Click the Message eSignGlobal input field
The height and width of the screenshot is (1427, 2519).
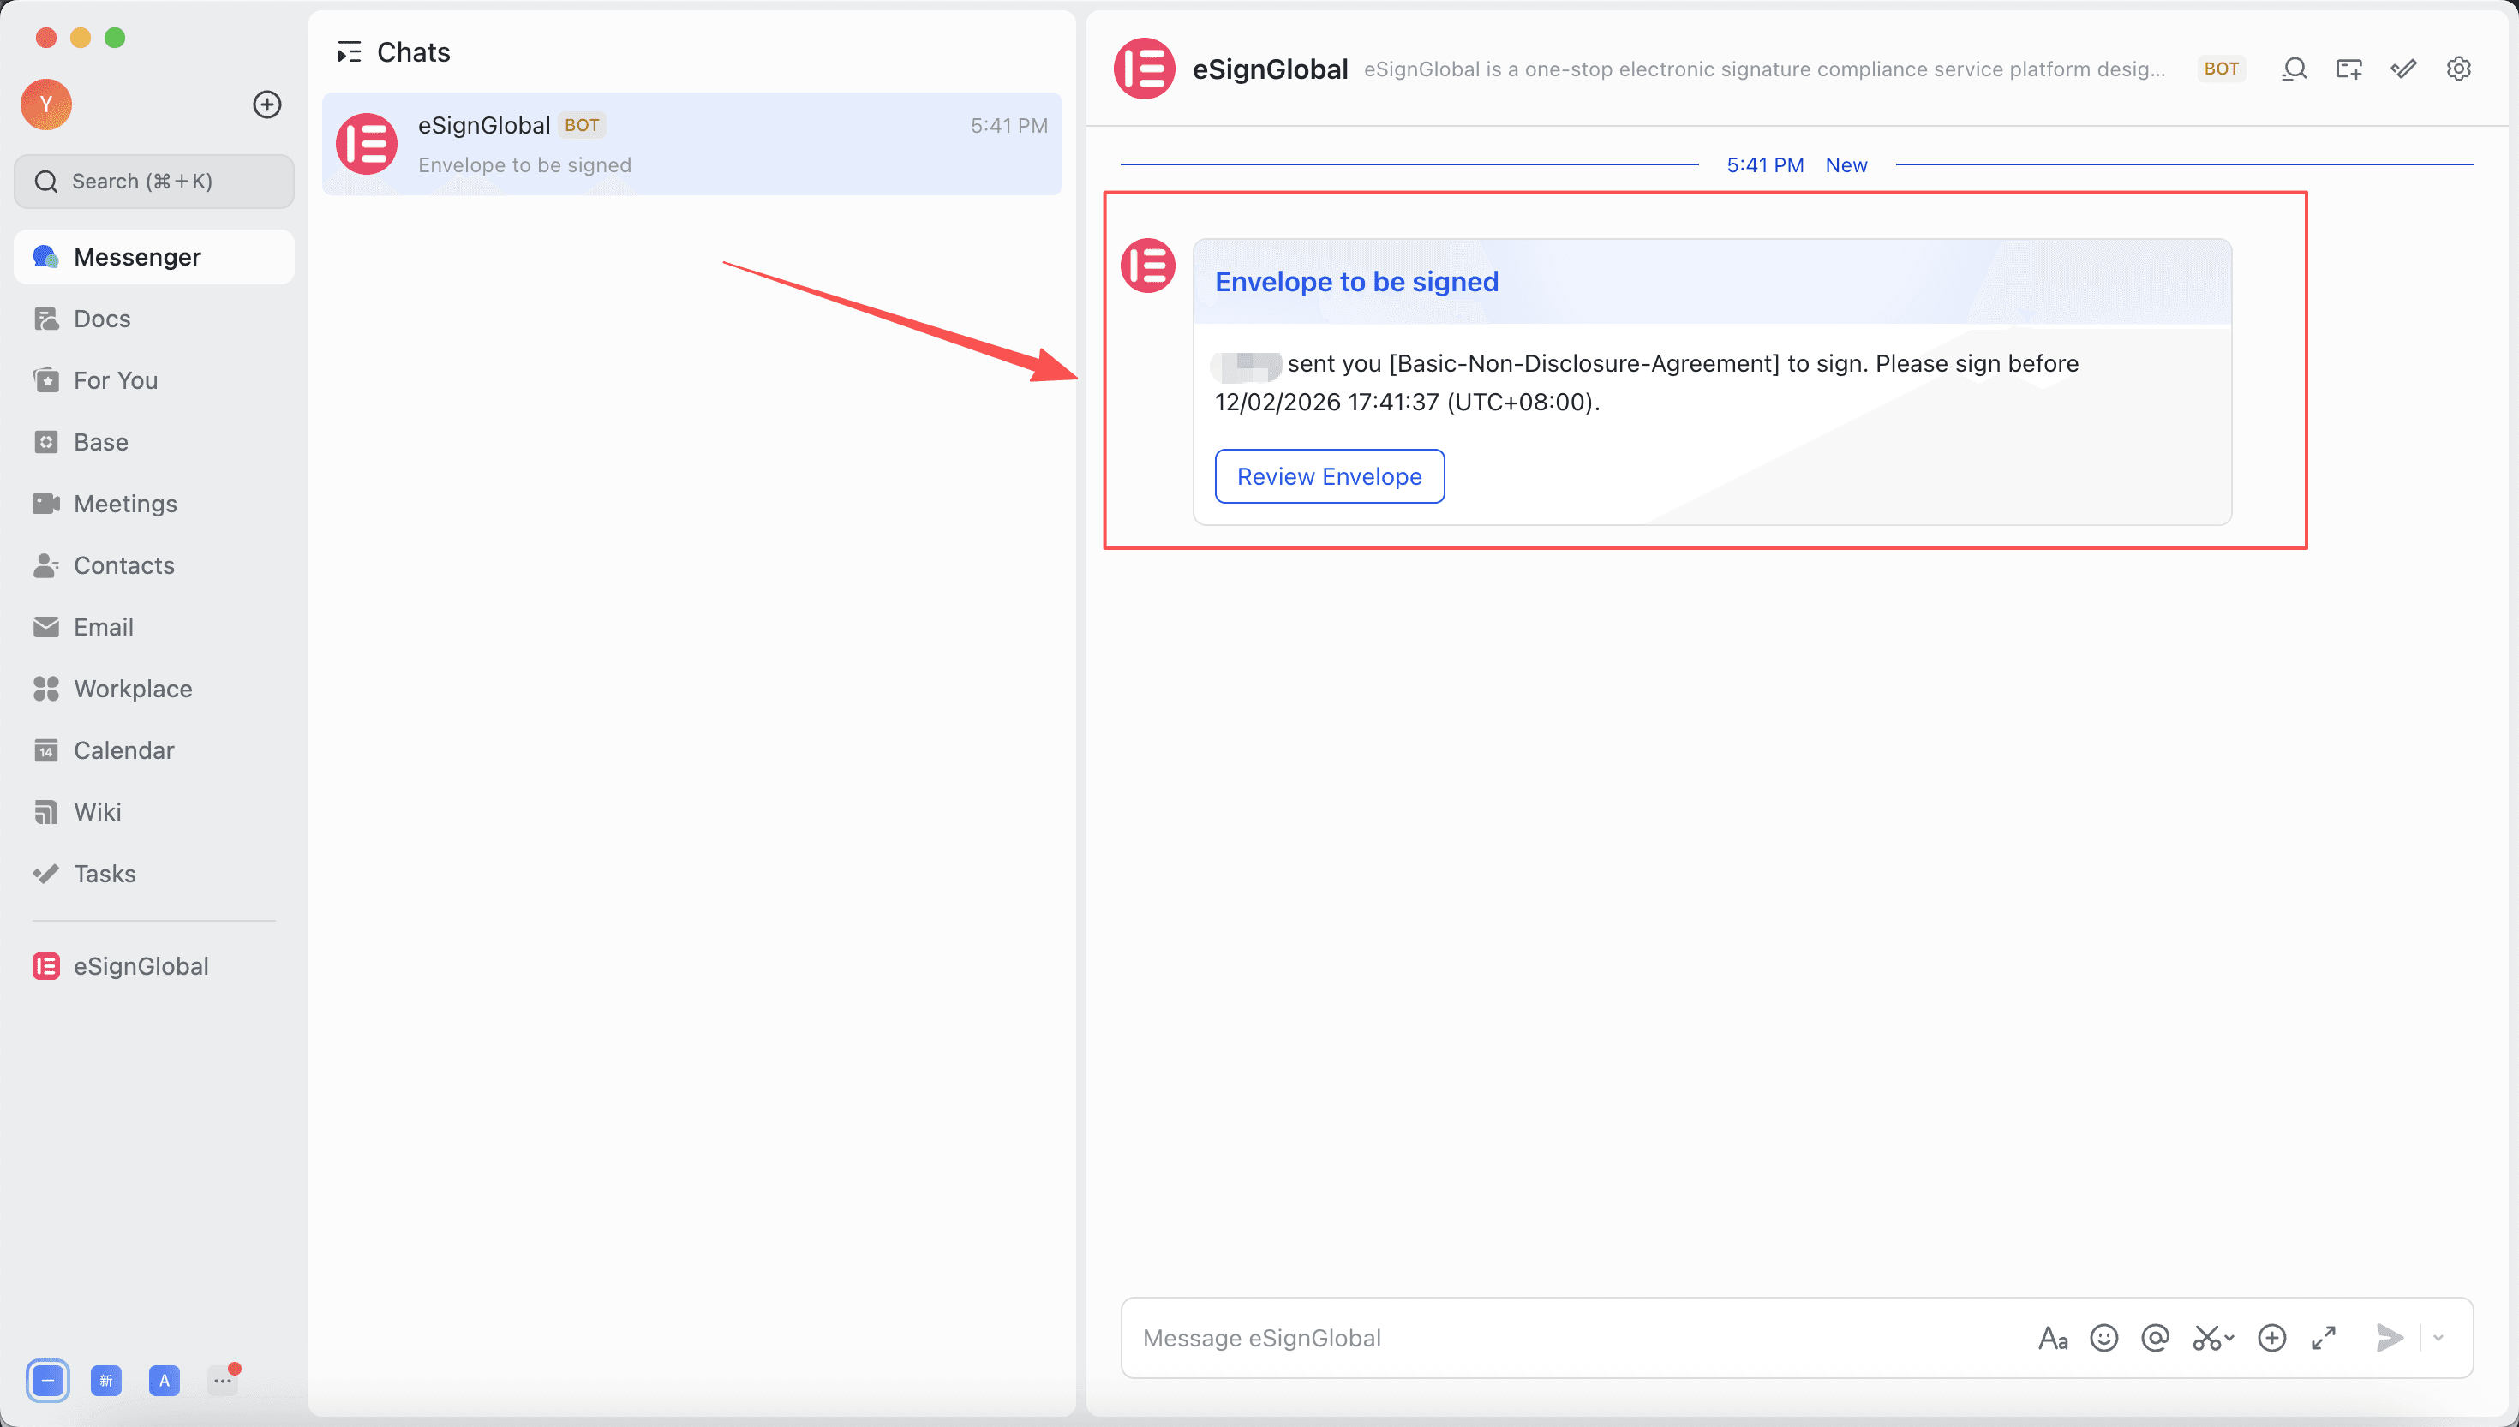1568,1338
